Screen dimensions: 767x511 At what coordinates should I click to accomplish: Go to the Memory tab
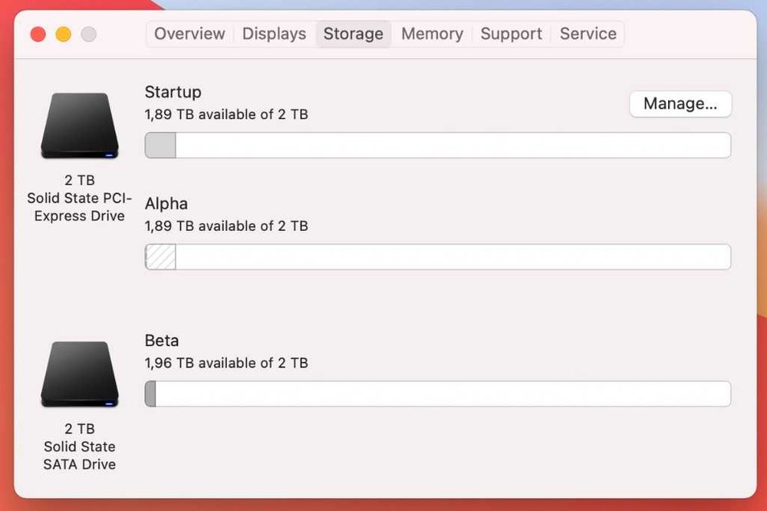[x=432, y=34]
